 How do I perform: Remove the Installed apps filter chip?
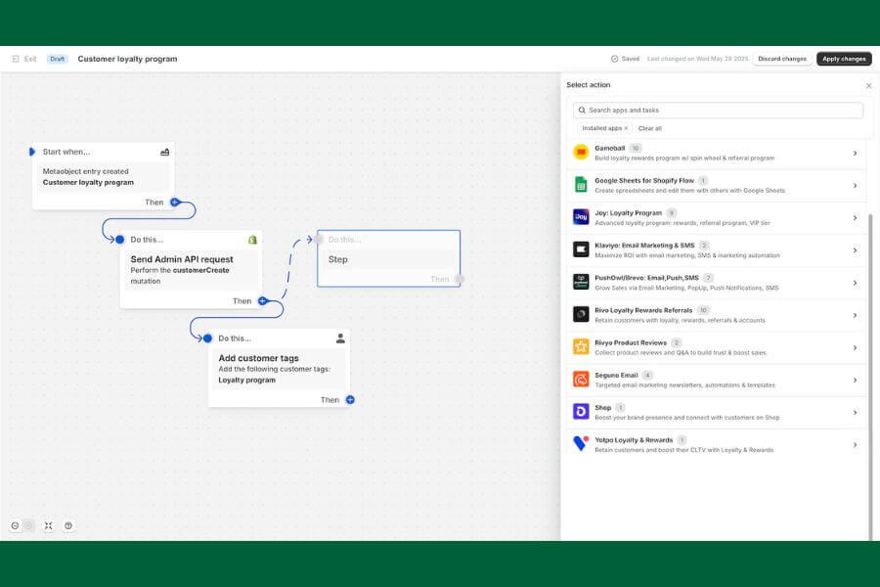(x=627, y=128)
